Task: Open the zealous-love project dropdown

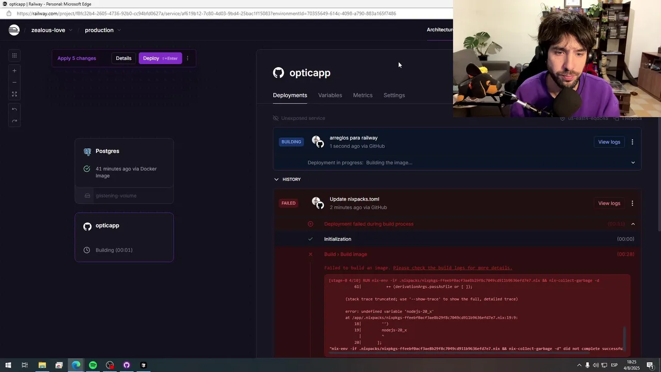Action: pos(52,30)
